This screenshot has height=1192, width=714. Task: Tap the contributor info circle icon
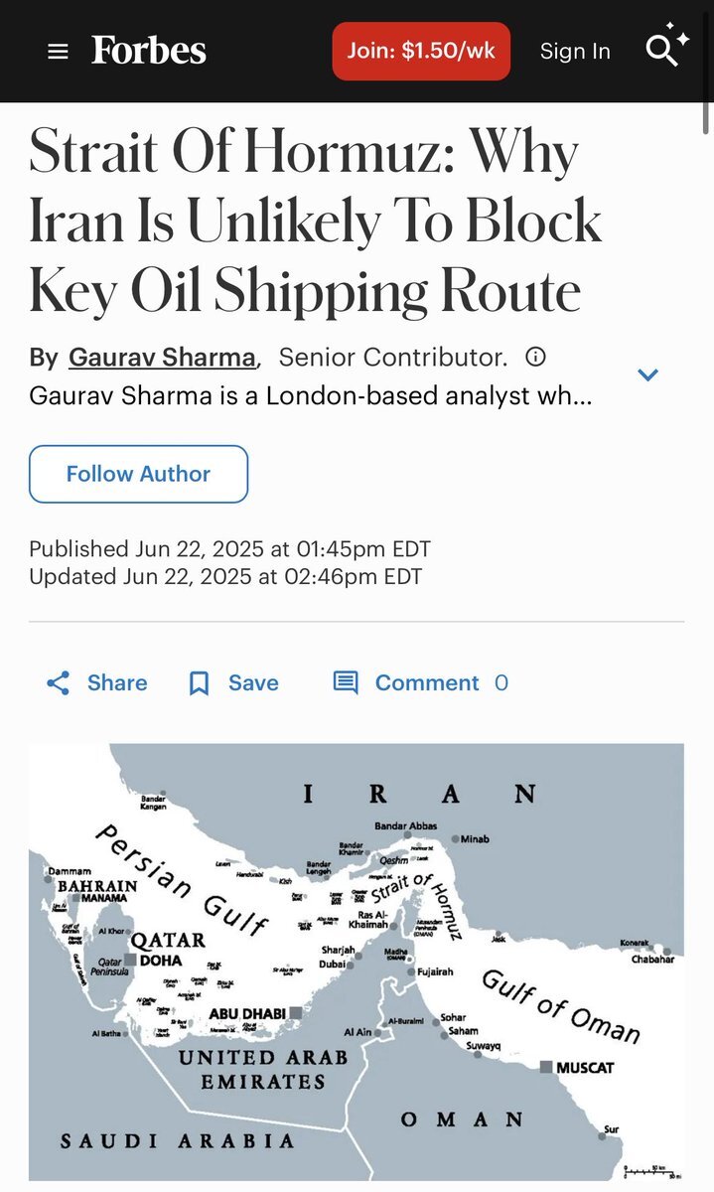tap(535, 357)
